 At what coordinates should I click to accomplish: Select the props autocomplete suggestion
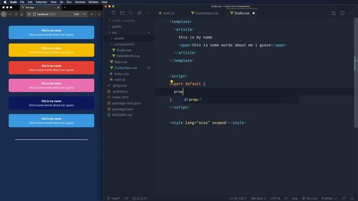[241, 99]
